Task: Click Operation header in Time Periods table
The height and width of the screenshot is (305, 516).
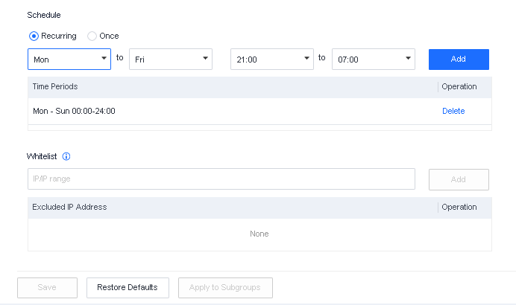Action: pos(459,86)
